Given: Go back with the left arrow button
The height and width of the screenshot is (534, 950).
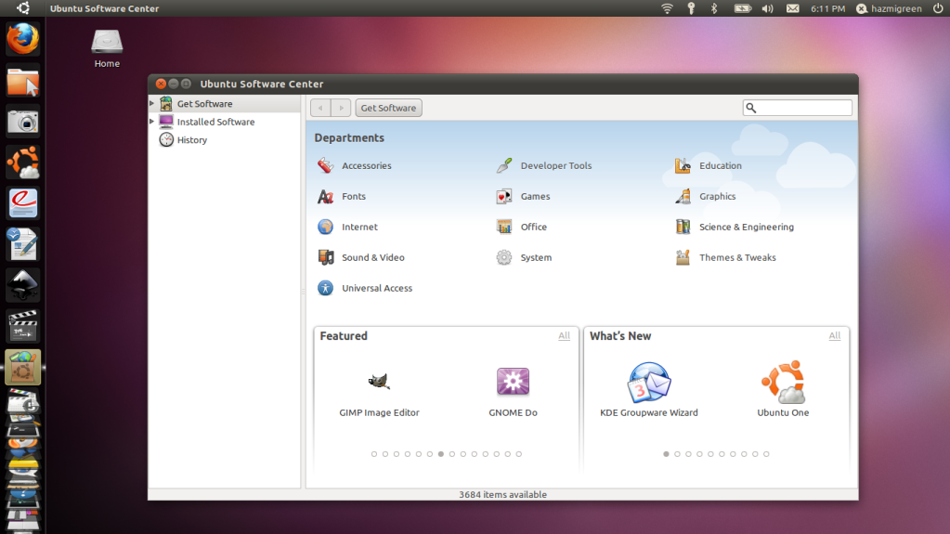Looking at the screenshot, I should (320, 108).
